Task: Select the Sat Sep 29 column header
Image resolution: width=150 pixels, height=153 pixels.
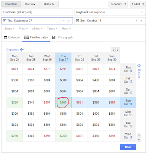Action: click(96, 58)
